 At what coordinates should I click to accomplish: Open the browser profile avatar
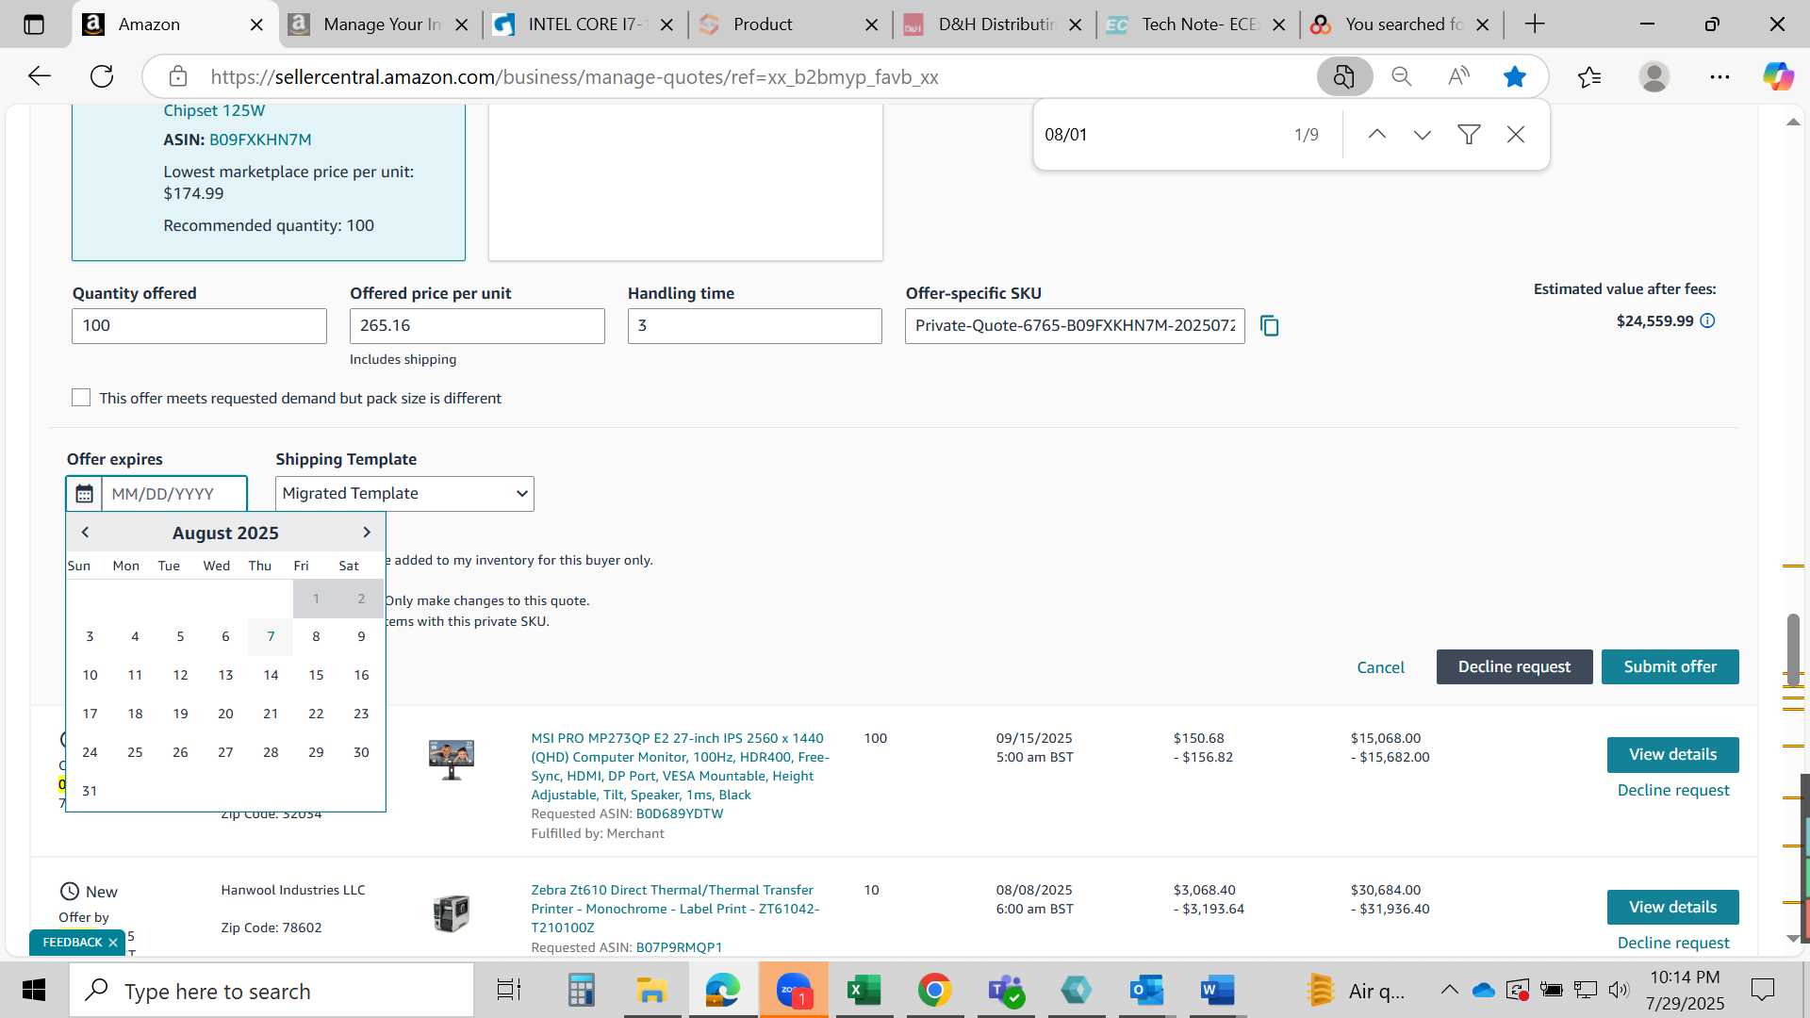click(1654, 76)
